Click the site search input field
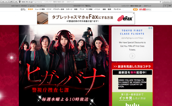The height and width of the screenshot is (106, 172). click(x=128, y=10)
